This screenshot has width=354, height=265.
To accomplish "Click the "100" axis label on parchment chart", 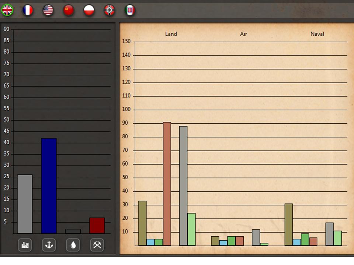I will pyautogui.click(x=126, y=109).
